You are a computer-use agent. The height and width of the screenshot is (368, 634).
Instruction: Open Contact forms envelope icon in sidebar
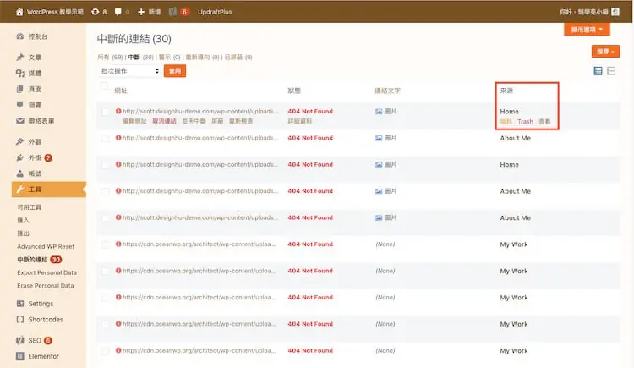[19, 121]
